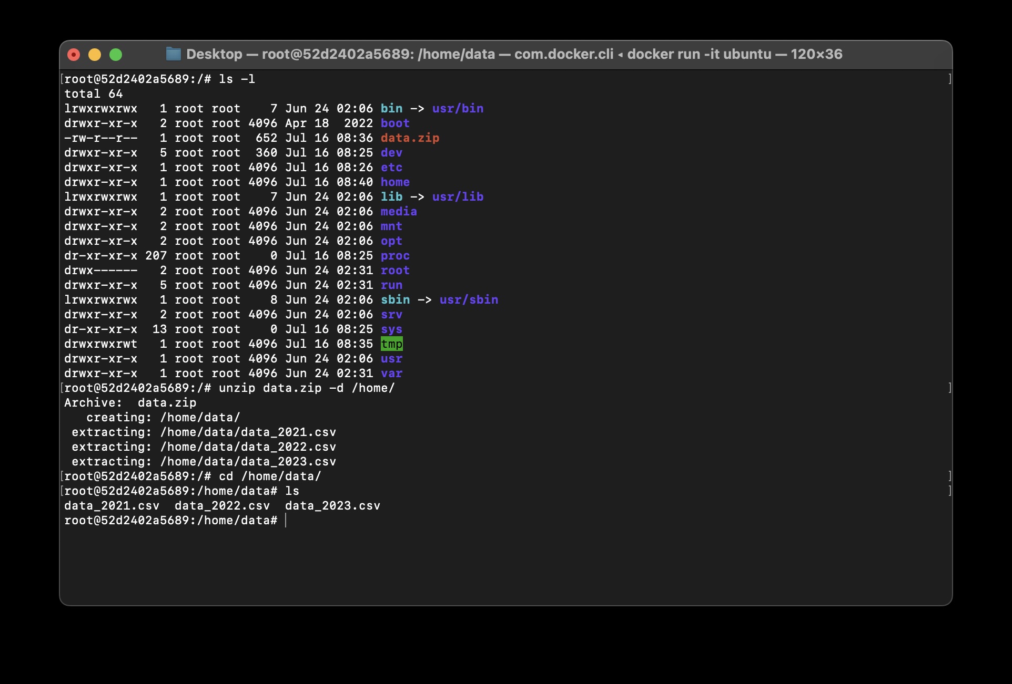Click the green zoom traffic light button
This screenshot has height=684, width=1012.
(x=116, y=54)
